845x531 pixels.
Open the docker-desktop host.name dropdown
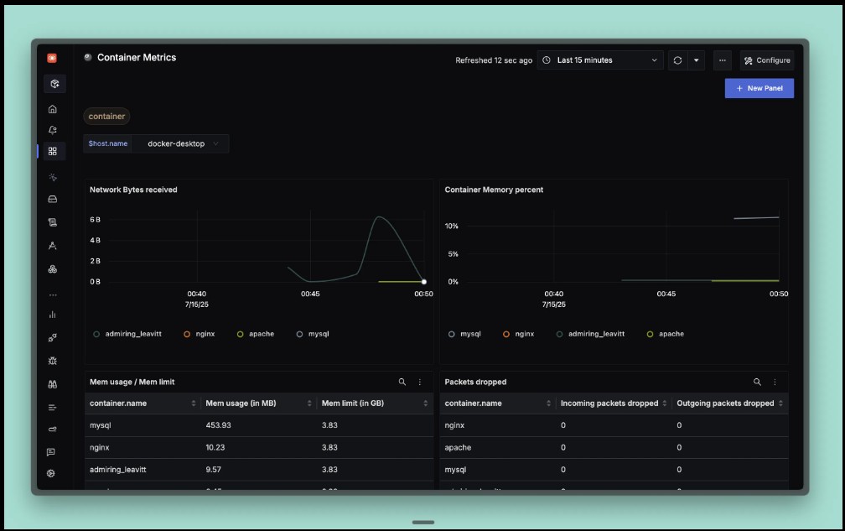(x=180, y=144)
